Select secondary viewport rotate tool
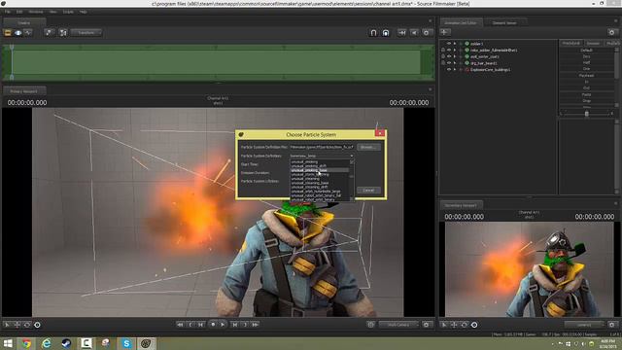The image size is (622, 350). [465, 325]
